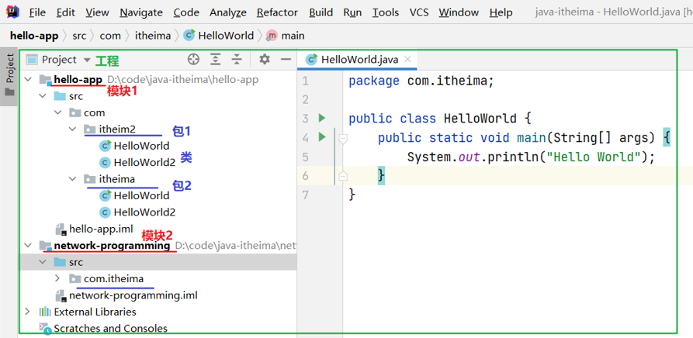Screen dimensions: 693x338
Task: Collapse the itheima package node
Action: [x=72, y=179]
